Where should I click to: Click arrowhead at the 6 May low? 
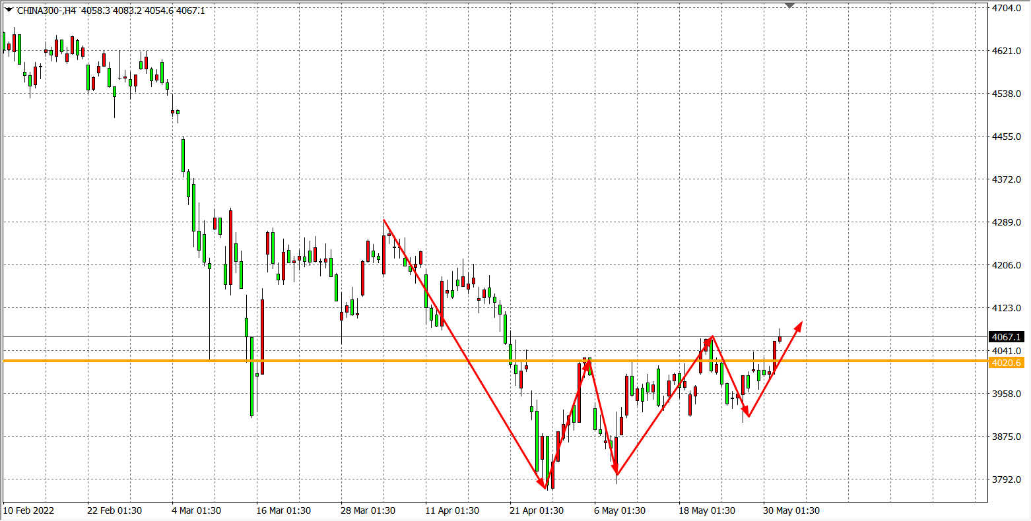point(616,472)
